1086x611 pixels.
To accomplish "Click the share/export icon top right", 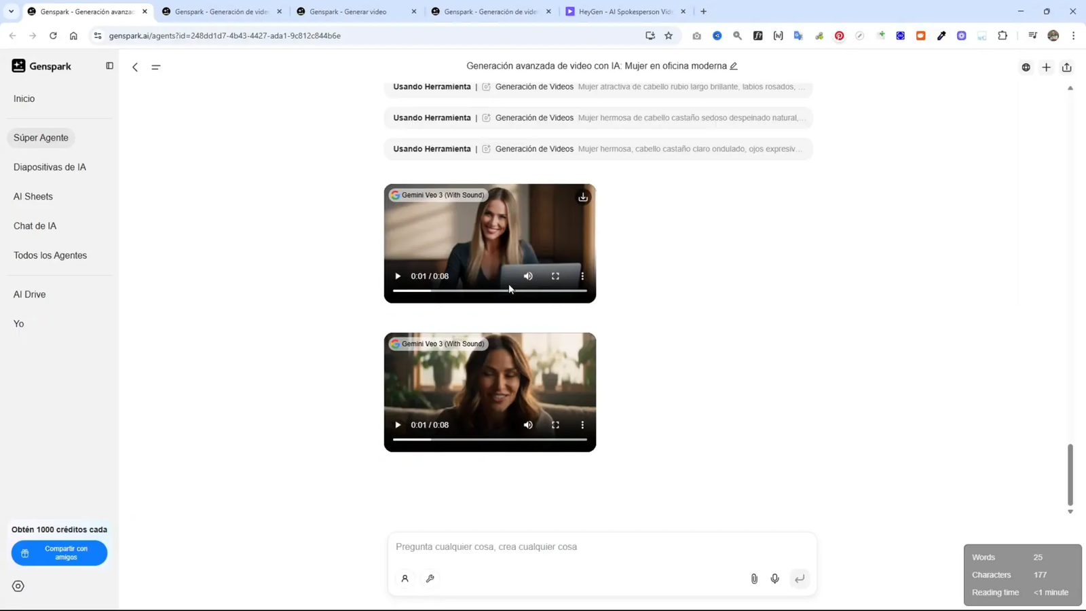I will 1066,67.
